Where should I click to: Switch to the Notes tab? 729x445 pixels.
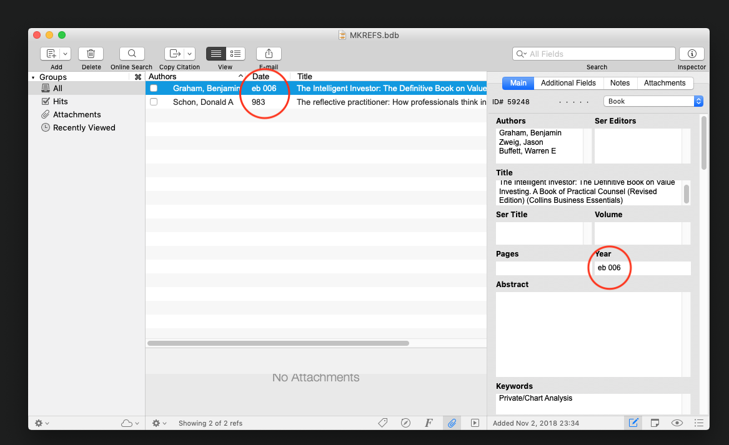click(x=620, y=83)
